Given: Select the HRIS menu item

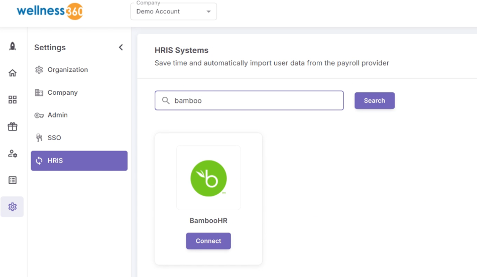Looking at the screenshot, I should [x=79, y=161].
